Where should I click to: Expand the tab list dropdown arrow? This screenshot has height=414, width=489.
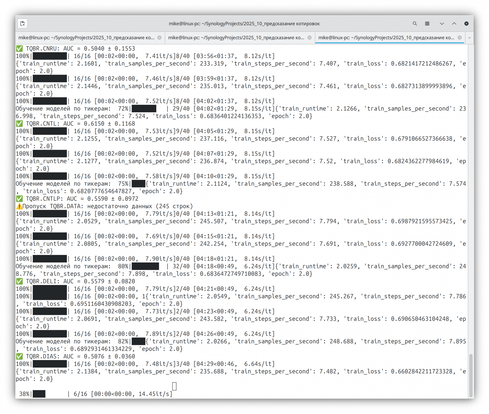[x=469, y=38]
